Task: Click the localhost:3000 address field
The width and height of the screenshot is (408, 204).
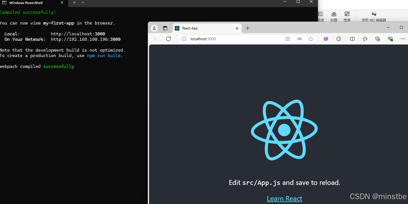Action: coord(247,39)
